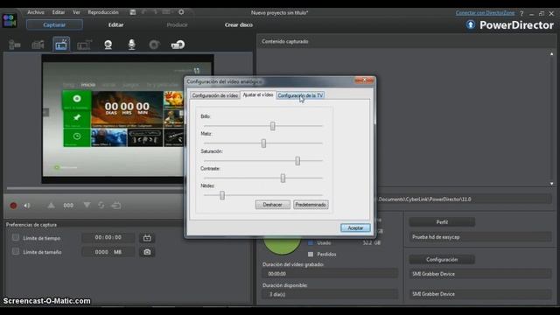Select capture from HDV camcorder icon
Viewport: 560px width, 315px height.
[x=38, y=45]
